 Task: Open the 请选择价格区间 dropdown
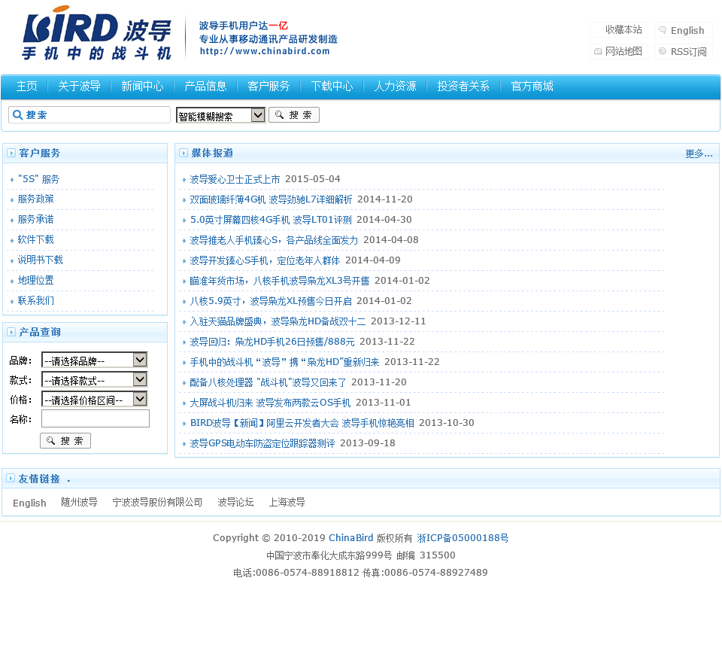click(x=95, y=399)
